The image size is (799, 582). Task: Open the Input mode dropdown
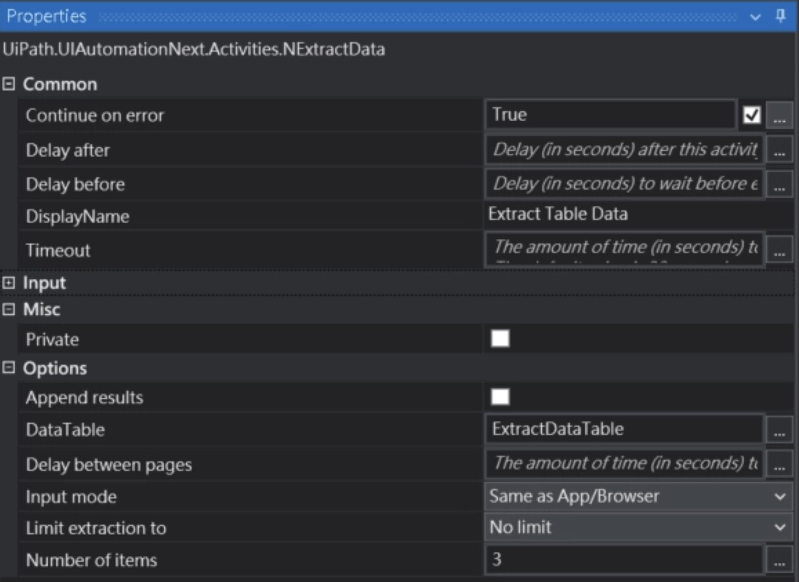tap(638, 496)
